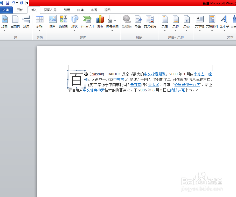Viewport: 236px width, 197px height.
Task: Open the 视图 ribbon tab
Action: click(x=107, y=10)
